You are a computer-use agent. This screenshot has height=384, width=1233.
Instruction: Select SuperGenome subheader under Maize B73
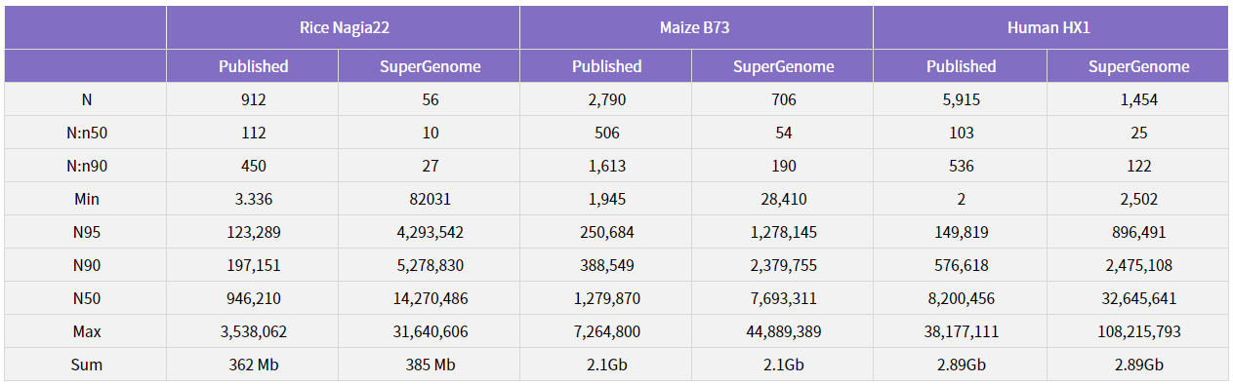783,66
